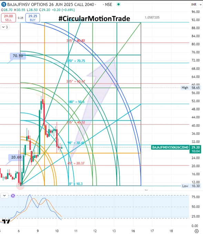Open the INR currency dropdown

[196, 4]
